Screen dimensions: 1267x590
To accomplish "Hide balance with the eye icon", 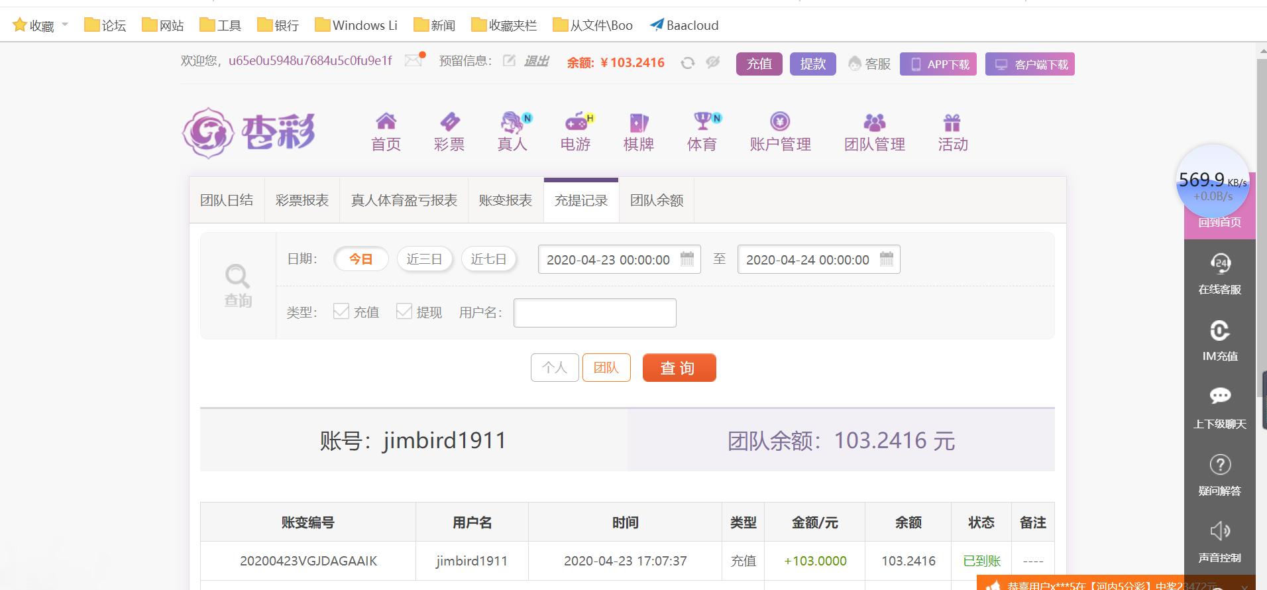I will click(x=713, y=62).
